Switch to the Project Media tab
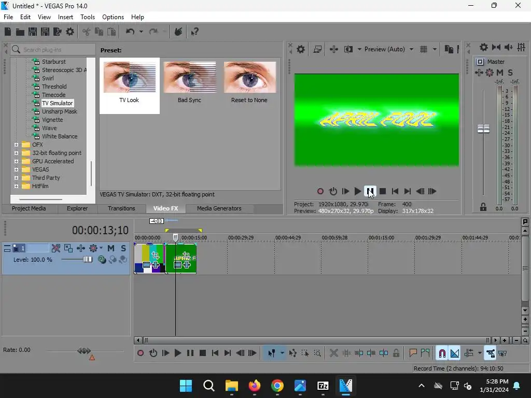This screenshot has width=531, height=398. point(29,208)
